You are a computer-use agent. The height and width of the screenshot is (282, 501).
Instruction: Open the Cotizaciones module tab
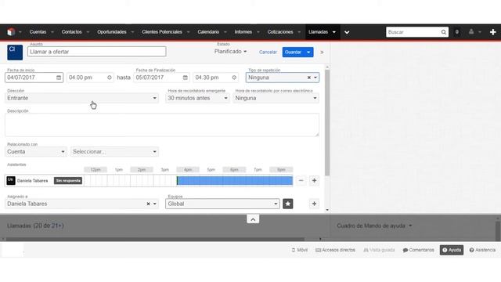[x=280, y=32]
